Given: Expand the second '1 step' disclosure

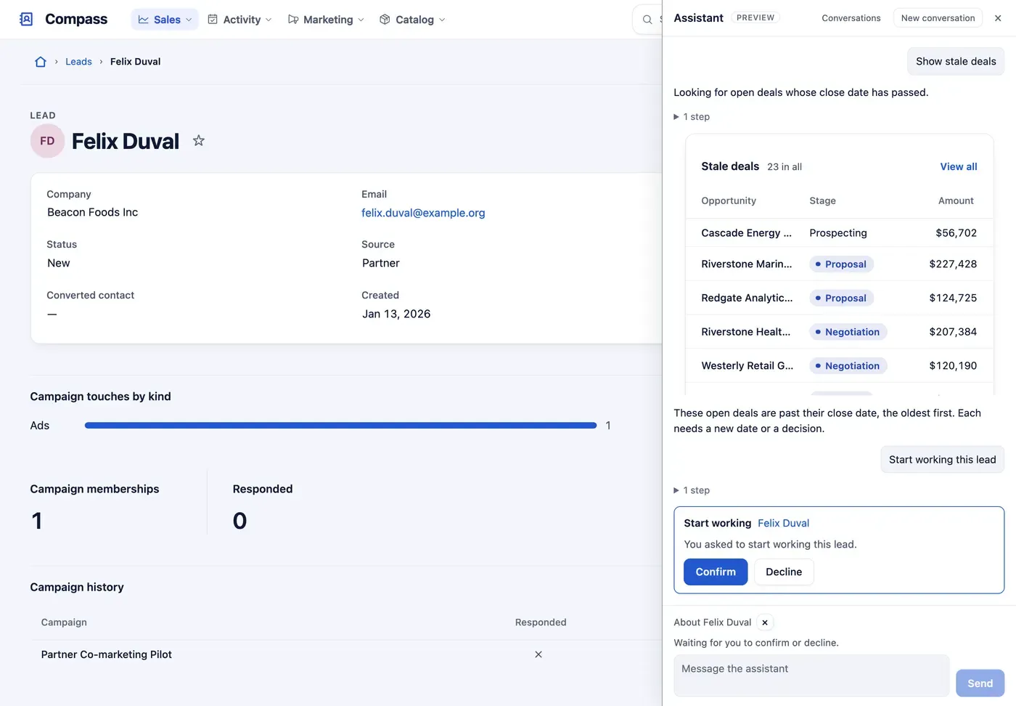Looking at the screenshot, I should [x=692, y=490].
